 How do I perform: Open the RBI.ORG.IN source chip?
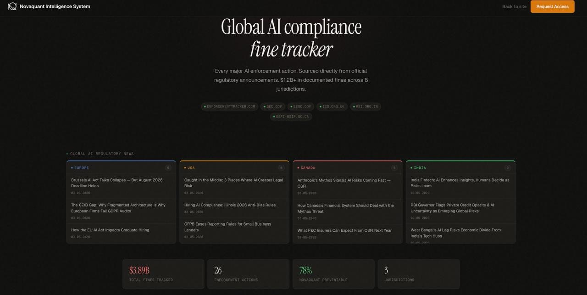tap(365, 106)
